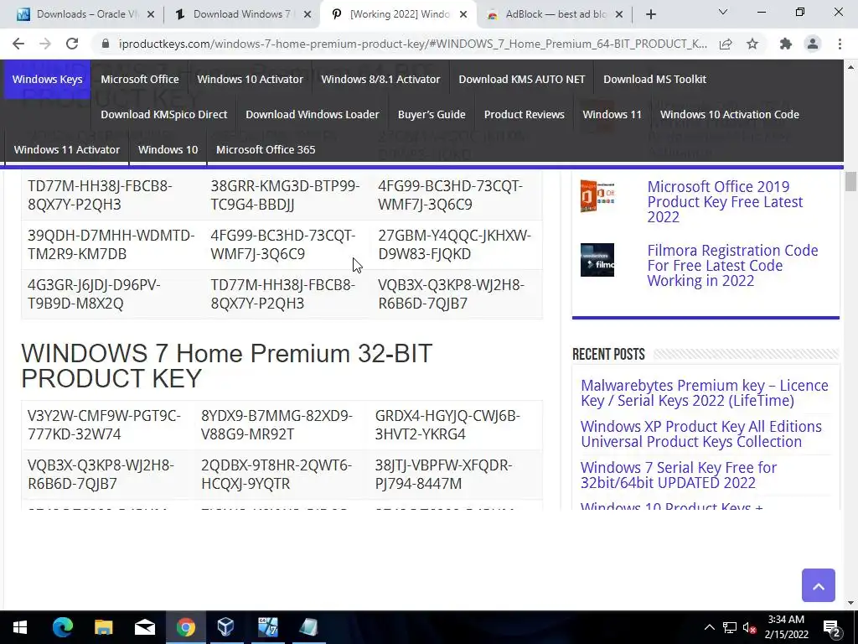Close the Downloads – Oracle tab

(151, 14)
